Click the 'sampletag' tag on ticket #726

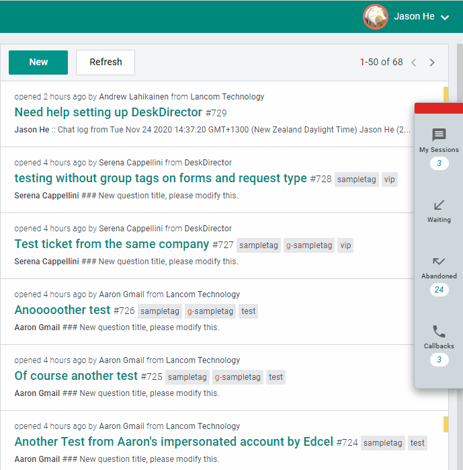point(160,311)
